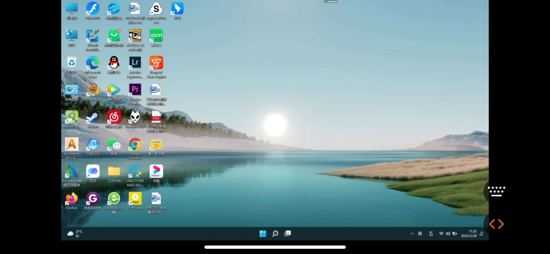The image size is (550, 254).
Task: Open the Steam desktop shortcut
Action: [x=93, y=118]
